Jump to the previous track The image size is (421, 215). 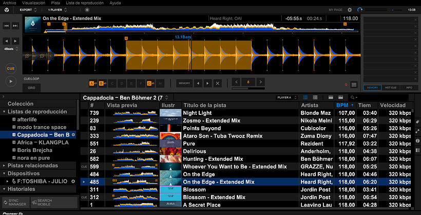7,26
